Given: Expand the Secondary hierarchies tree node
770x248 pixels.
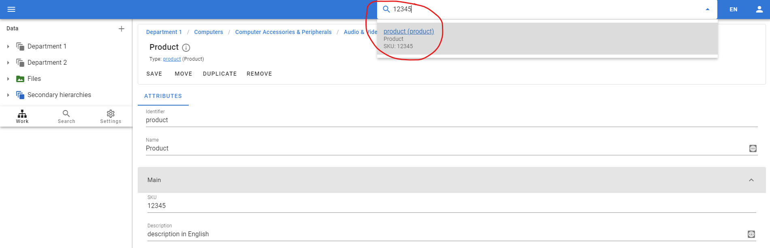Looking at the screenshot, I should [8, 95].
